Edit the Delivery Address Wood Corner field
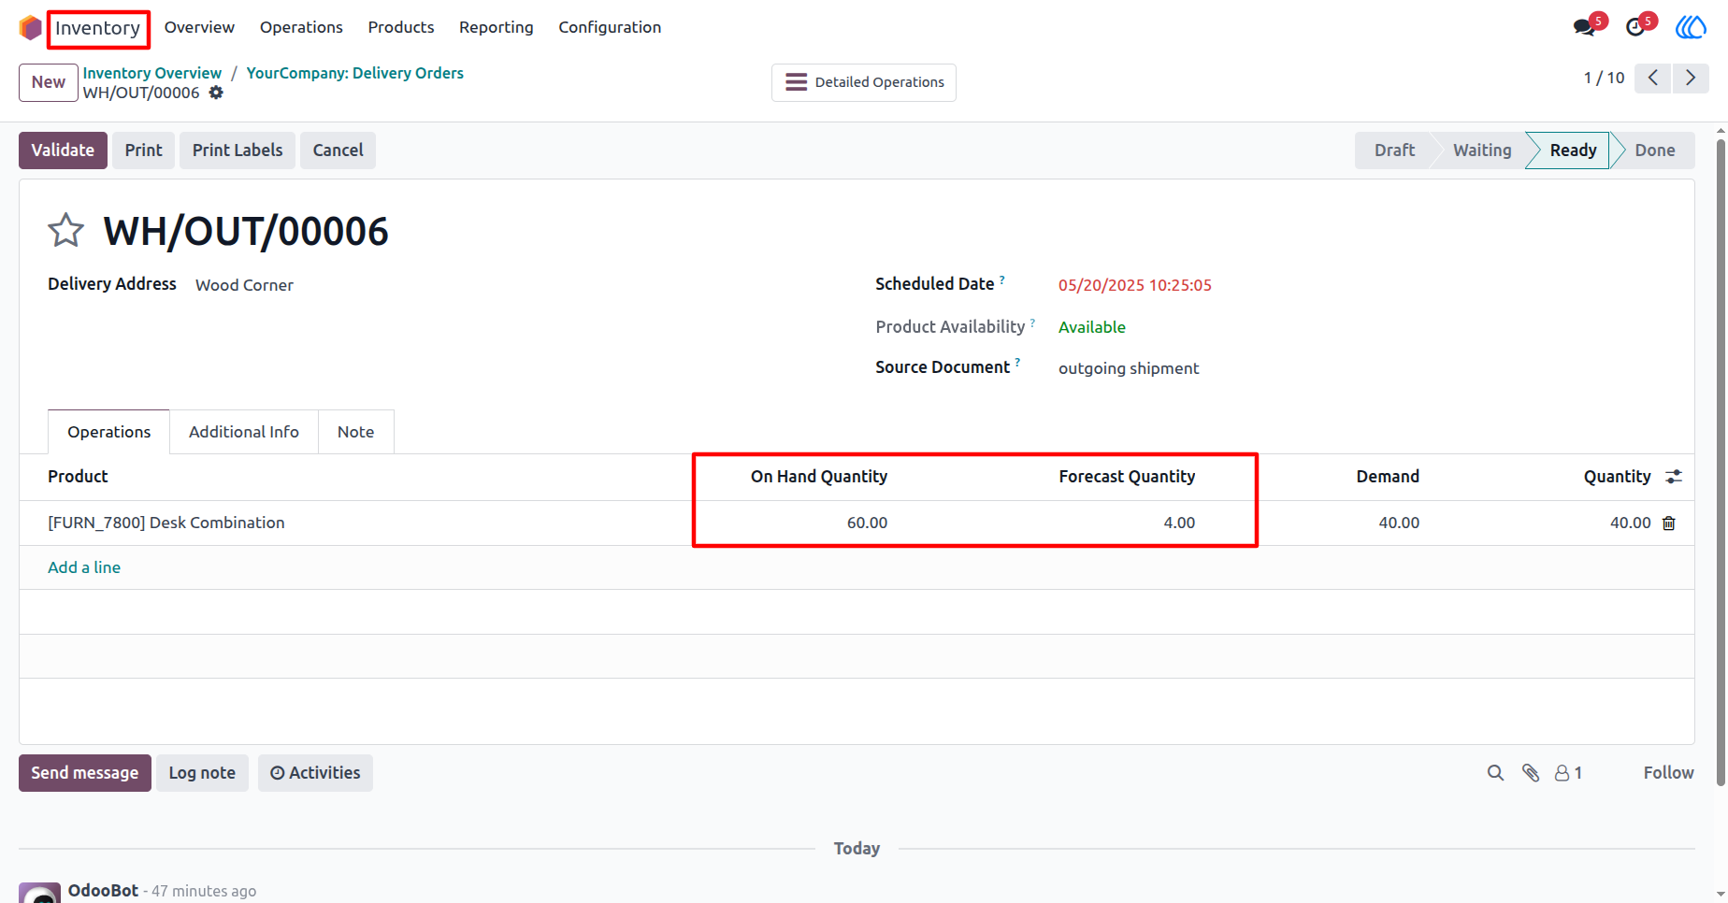This screenshot has width=1728, height=903. pos(244,285)
